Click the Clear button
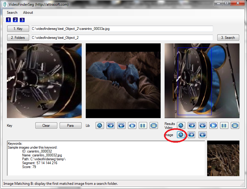The image size is (247, 189). tap(46, 126)
